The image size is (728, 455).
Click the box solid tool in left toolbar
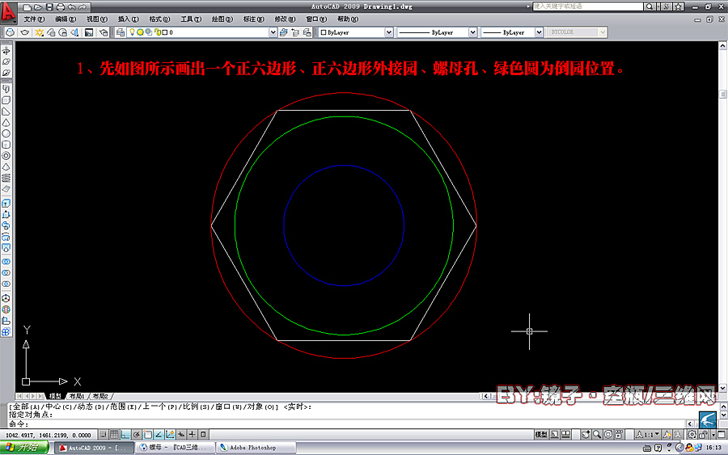6,100
